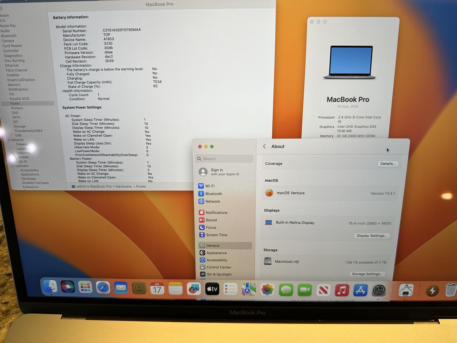Open Maps from the Dock
The width and height of the screenshot is (457, 343).
pos(248,289)
